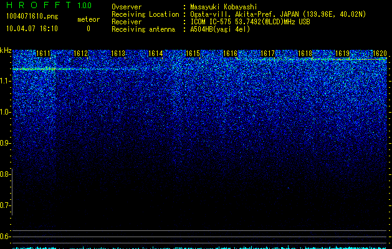Click the 1614 time marker
The image size is (392, 249).
click(156, 54)
